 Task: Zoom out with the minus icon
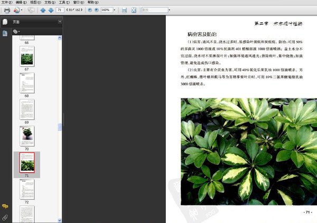pyautogui.click(x=90, y=10)
